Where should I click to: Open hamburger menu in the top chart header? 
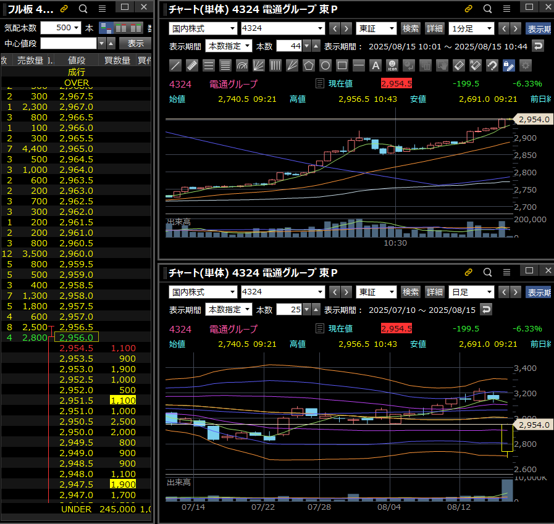click(x=506, y=9)
